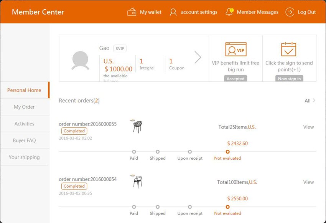This screenshot has width=326, height=223.
Task: Click the Log Out arrow icon
Action: pos(290,12)
